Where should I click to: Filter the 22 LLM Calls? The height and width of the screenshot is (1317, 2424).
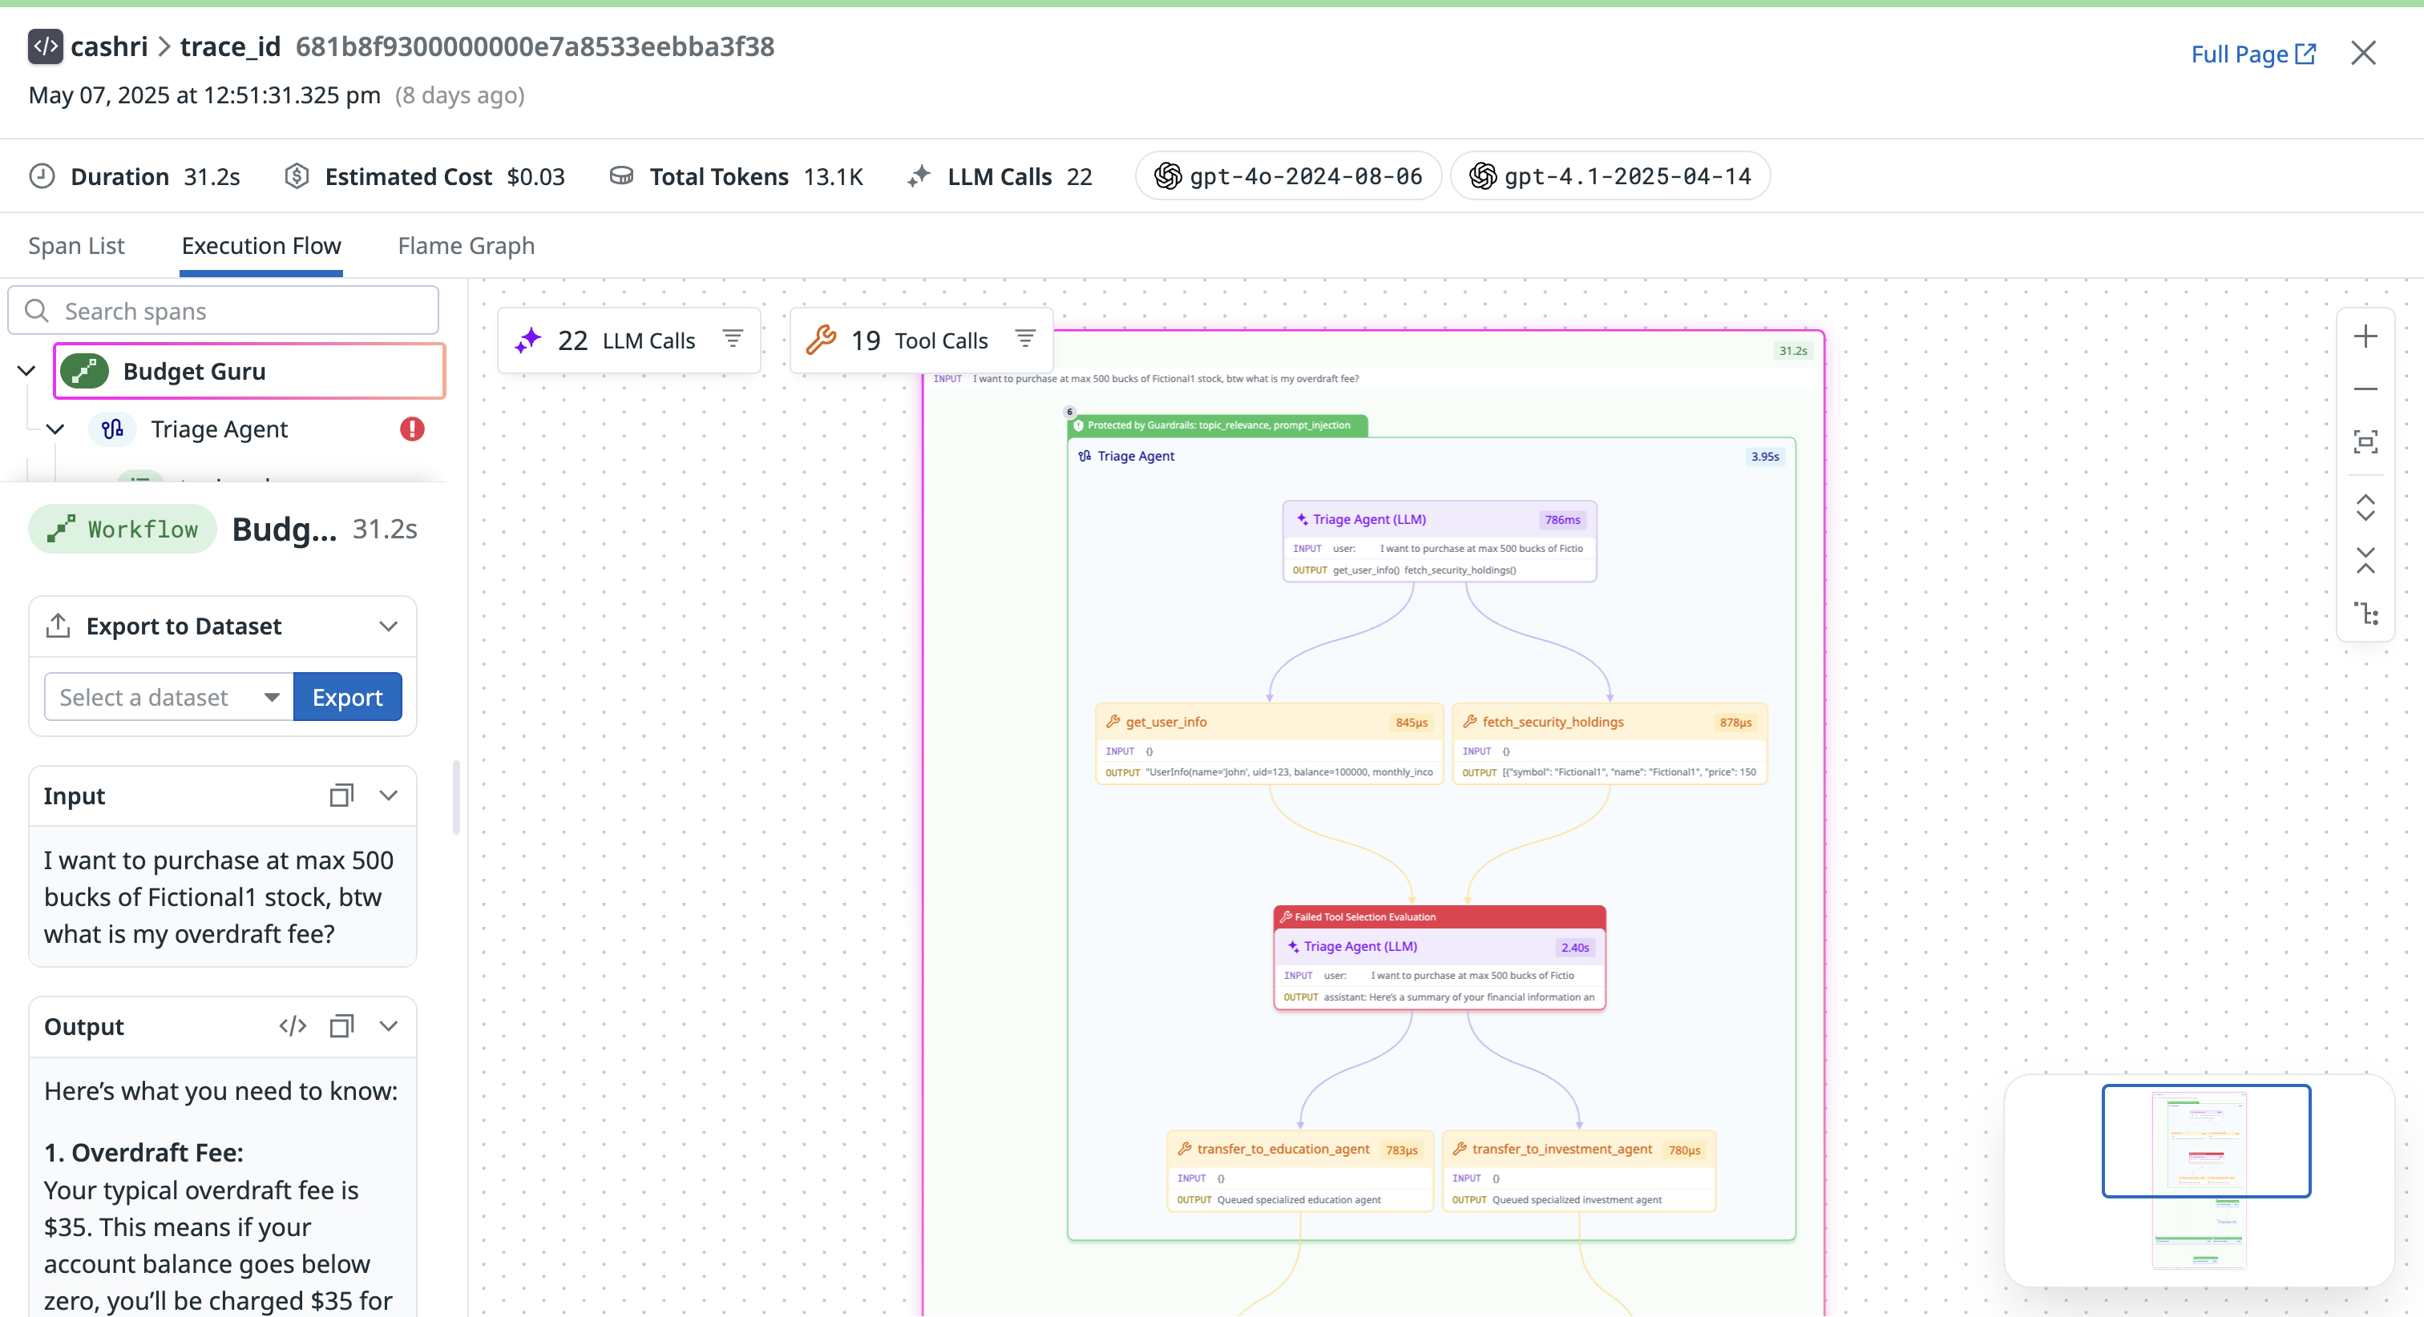pos(732,339)
